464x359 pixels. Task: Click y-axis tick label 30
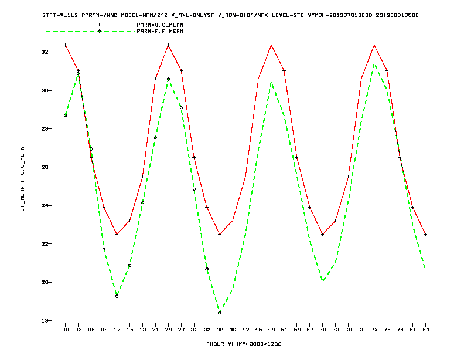tap(45, 90)
